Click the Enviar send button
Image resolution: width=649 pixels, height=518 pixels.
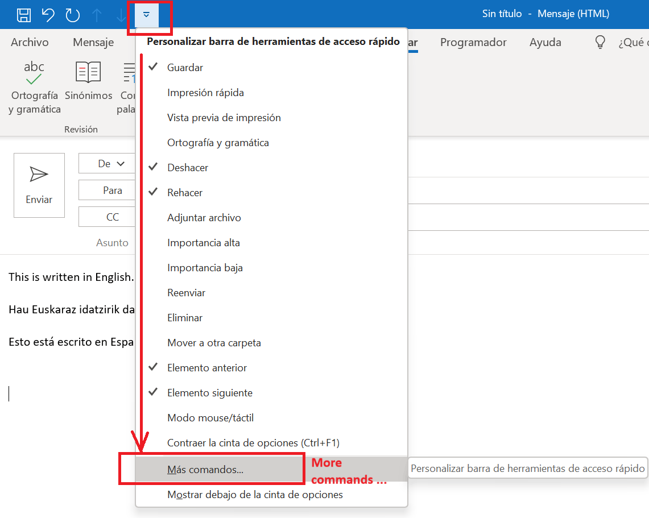click(x=39, y=185)
